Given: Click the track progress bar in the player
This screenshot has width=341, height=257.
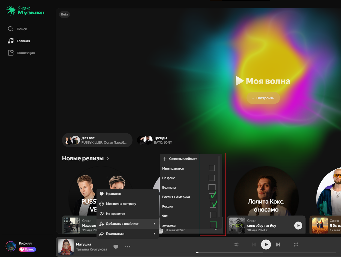Looking at the screenshot, I should pos(266,253).
